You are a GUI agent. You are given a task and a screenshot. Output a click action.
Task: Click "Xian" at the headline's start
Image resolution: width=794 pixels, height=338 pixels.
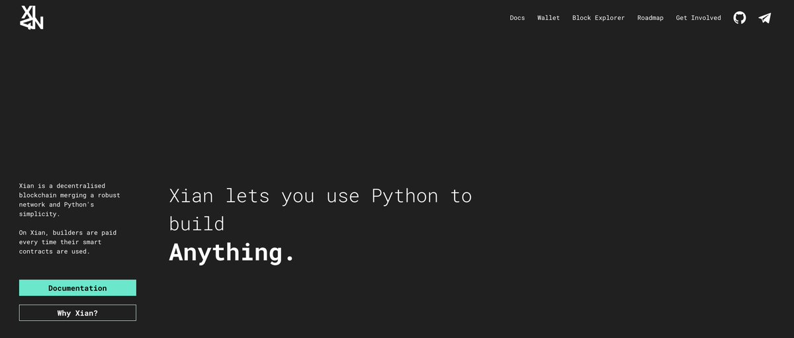click(191, 196)
